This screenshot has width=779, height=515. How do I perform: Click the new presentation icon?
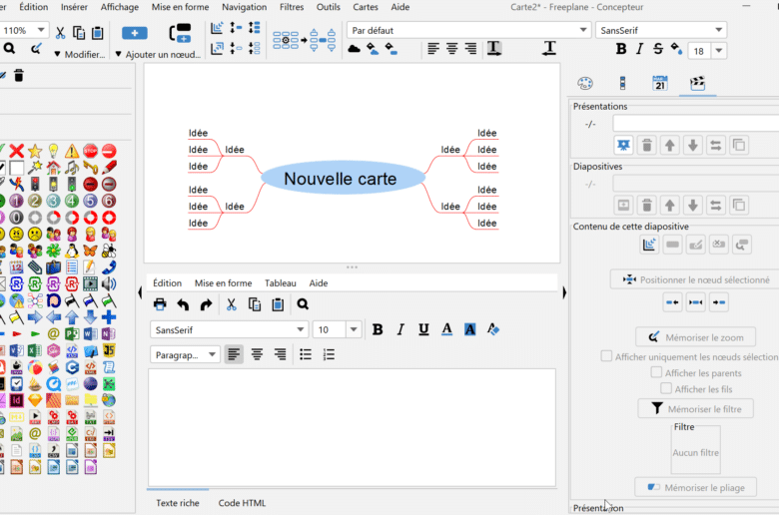(623, 145)
